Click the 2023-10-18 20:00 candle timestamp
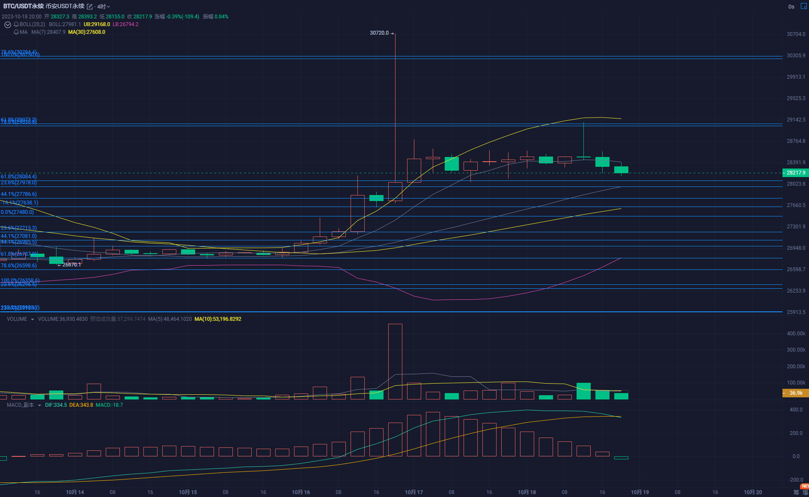The width and height of the screenshot is (809, 497). 21,17
